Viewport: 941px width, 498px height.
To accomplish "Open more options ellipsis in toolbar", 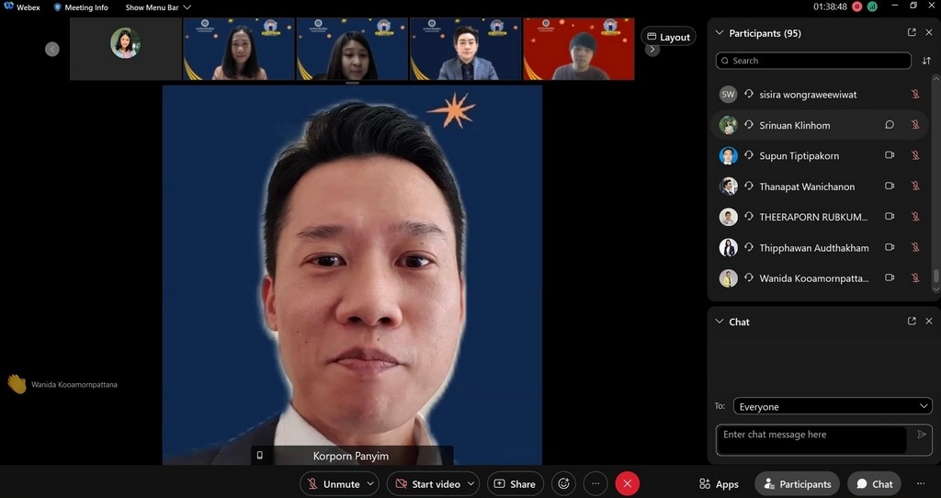I will click(x=595, y=483).
